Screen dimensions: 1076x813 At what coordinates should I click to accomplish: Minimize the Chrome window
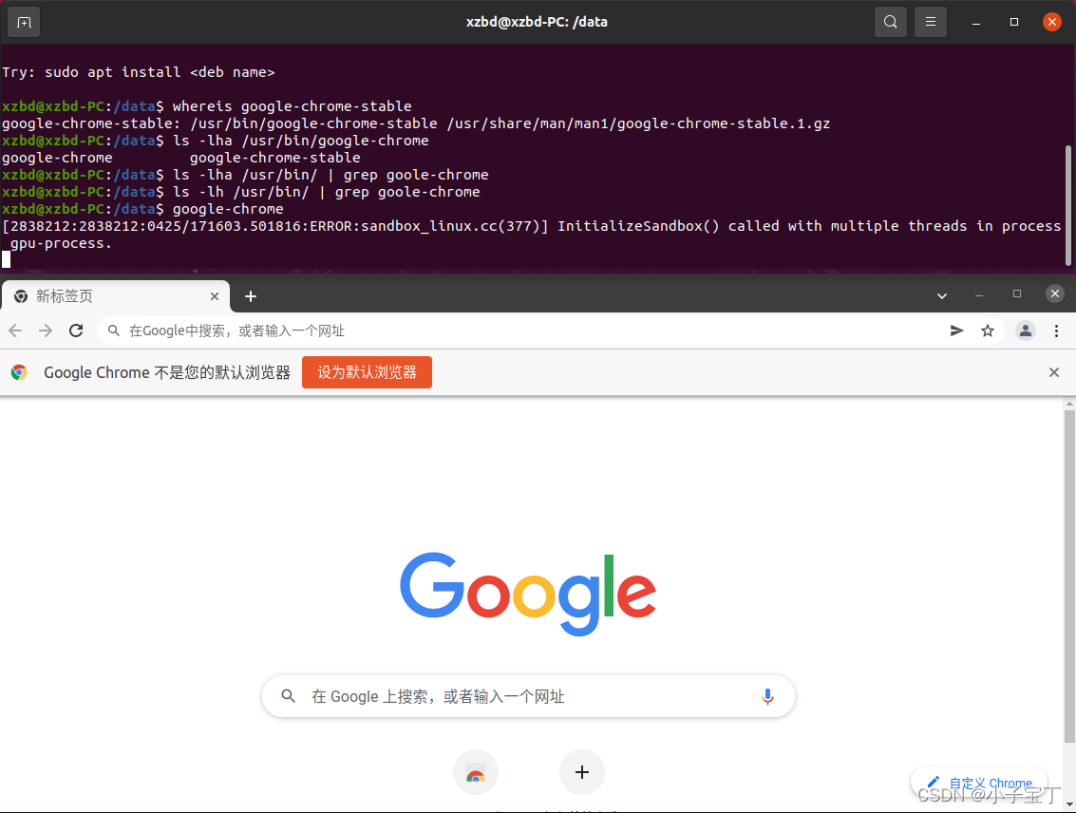(979, 295)
